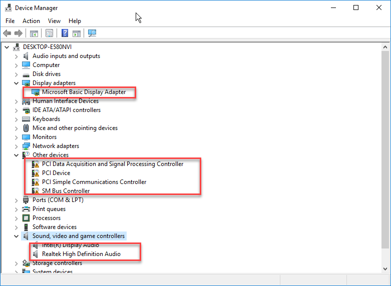Click Scan for hardware changes monitor icon
Viewport: 391px width, 286px height.
click(92, 33)
